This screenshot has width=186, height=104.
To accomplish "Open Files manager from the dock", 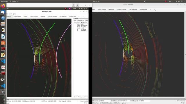I will coord(3,24).
